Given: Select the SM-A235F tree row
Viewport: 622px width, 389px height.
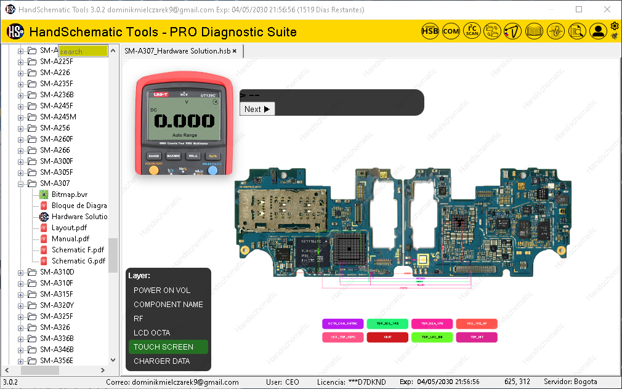Looking at the screenshot, I should click(56, 84).
